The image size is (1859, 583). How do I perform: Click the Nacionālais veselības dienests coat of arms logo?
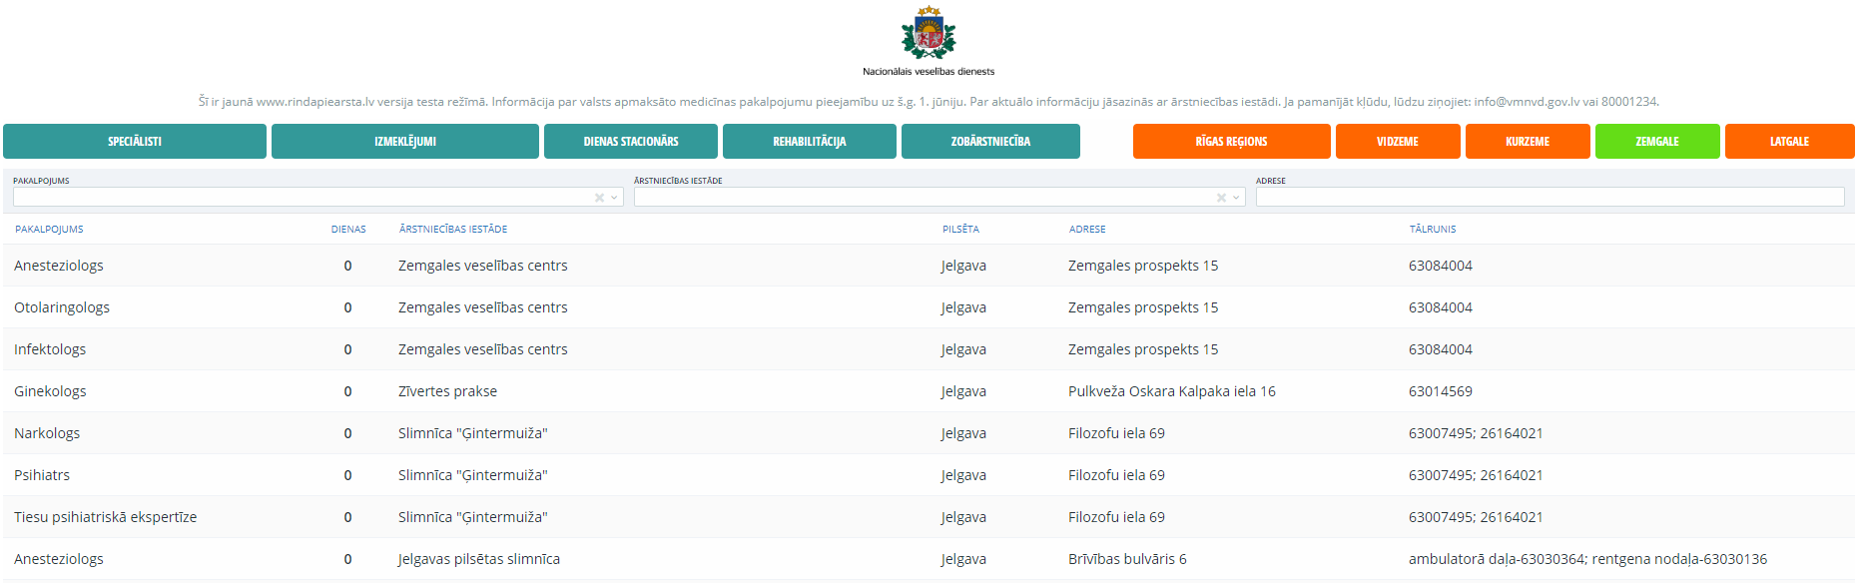(x=929, y=34)
